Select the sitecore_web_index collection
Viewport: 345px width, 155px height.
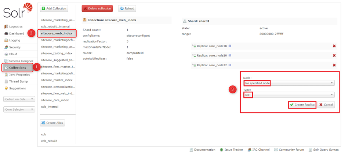pos(57,33)
